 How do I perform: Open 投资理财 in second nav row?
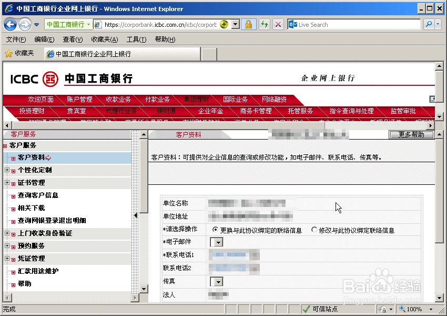point(32,111)
